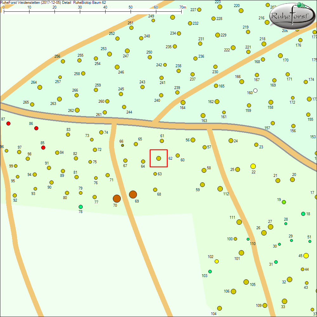The width and height of the screenshot is (317, 317).
Task: Select the red tree 85 marker
Action: [x=43, y=148]
